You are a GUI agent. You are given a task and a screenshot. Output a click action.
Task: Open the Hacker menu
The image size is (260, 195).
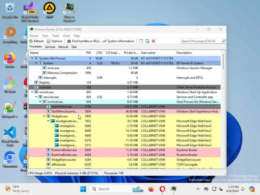pos(34,36)
